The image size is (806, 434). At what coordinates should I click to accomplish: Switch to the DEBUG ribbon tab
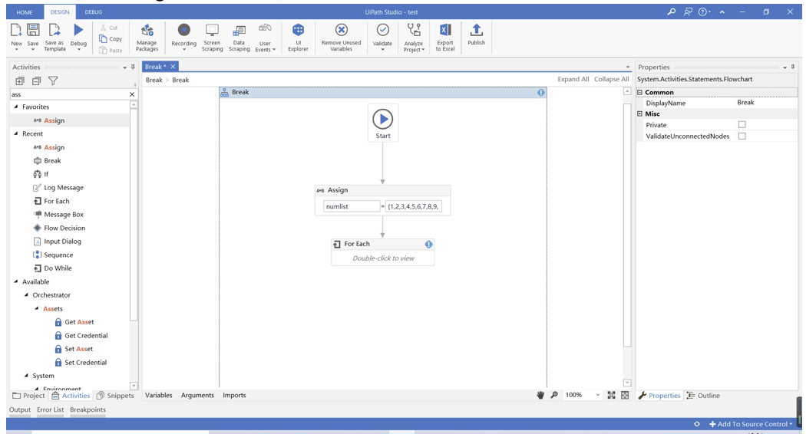click(93, 12)
